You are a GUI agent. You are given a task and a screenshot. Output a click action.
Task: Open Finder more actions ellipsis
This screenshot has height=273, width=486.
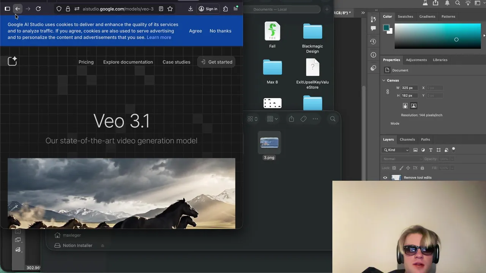click(x=315, y=119)
